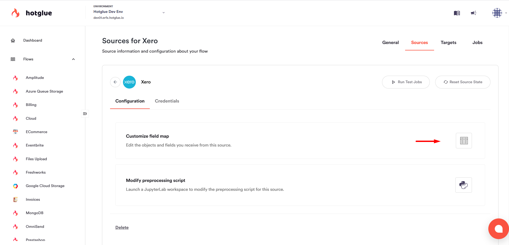Select the Credentials tab
Image resolution: width=509 pixels, height=245 pixels.
point(167,101)
